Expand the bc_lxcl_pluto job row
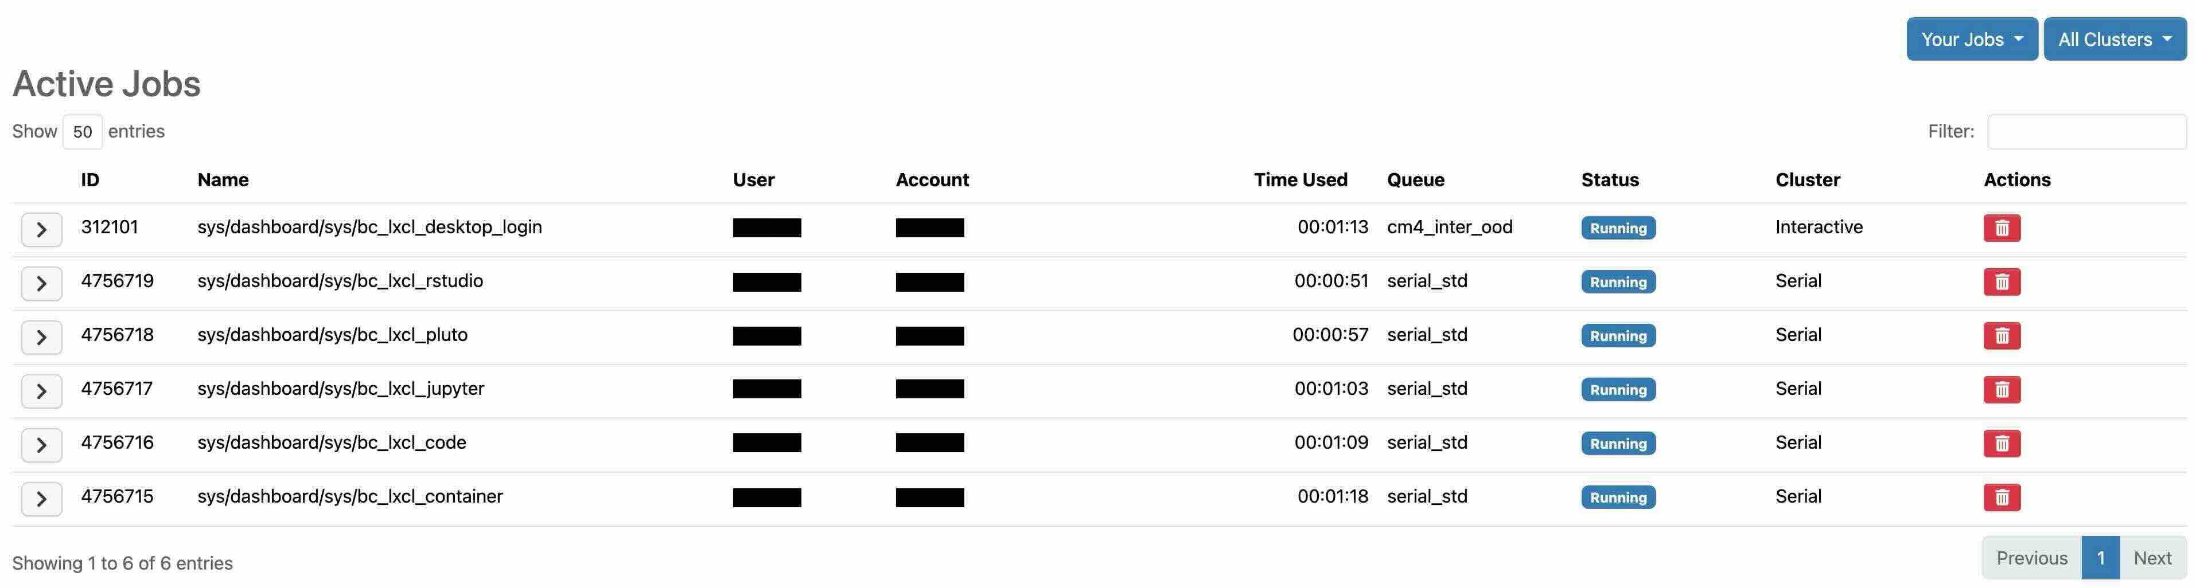 point(42,338)
